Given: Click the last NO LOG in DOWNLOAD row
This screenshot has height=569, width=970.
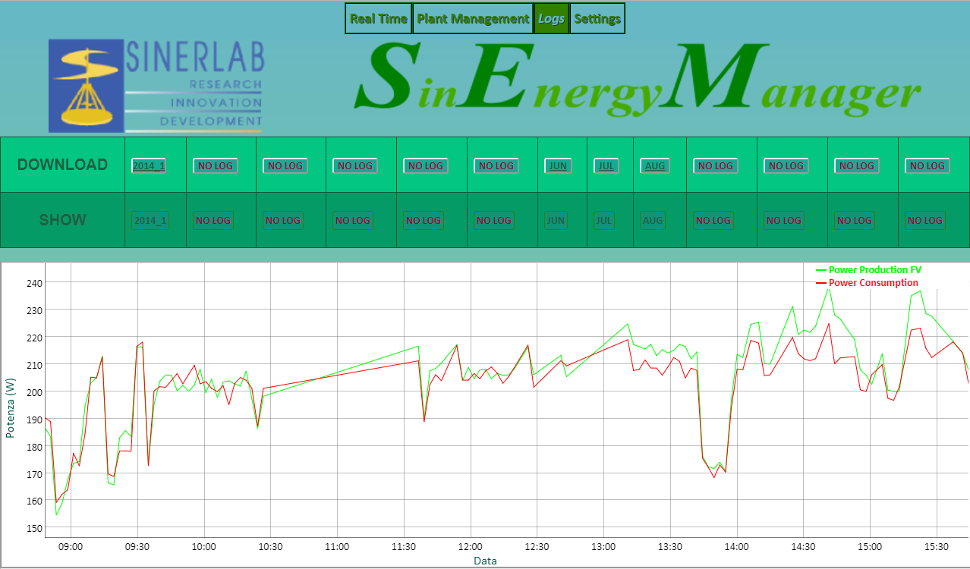Looking at the screenshot, I should pos(927,165).
